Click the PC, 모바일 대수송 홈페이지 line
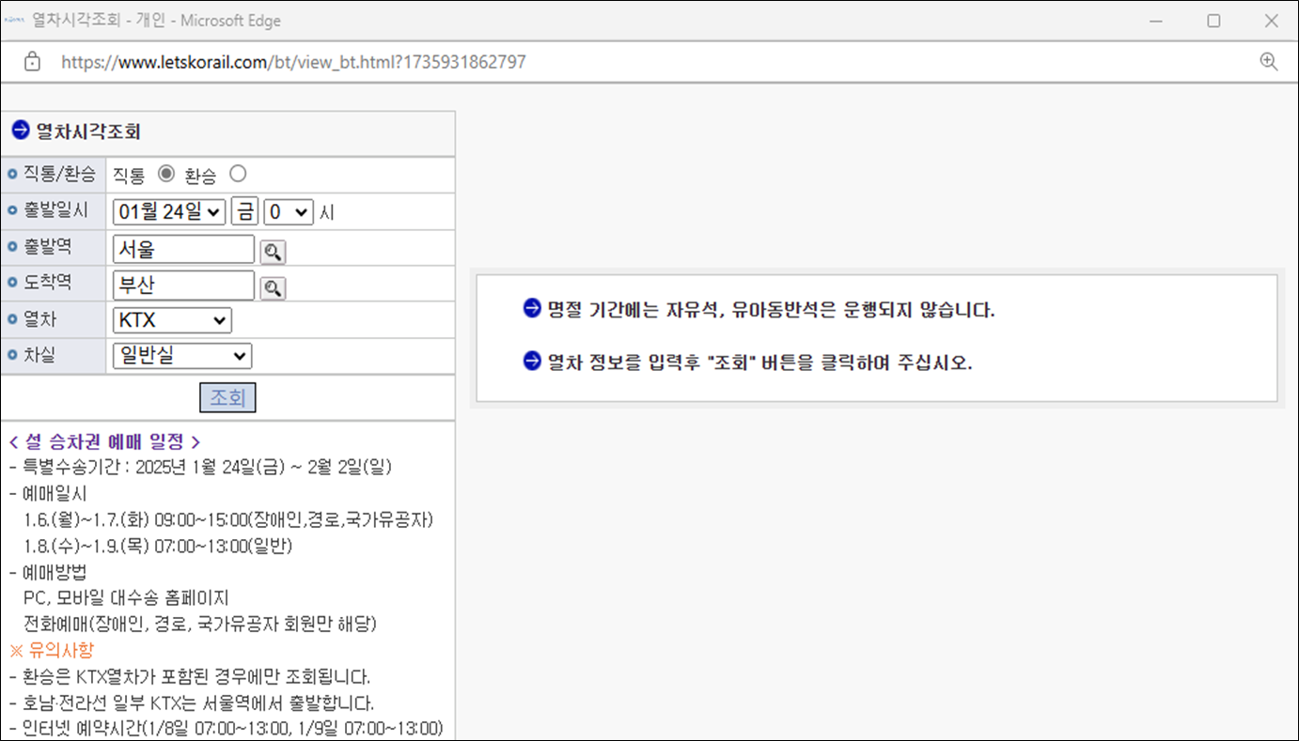The height and width of the screenshot is (741, 1299). point(127,598)
